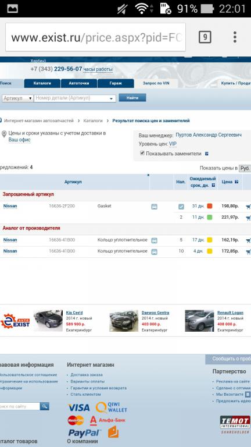Click the VISA payment logo
This screenshot has width=251, height=447.
(x=79, y=407)
